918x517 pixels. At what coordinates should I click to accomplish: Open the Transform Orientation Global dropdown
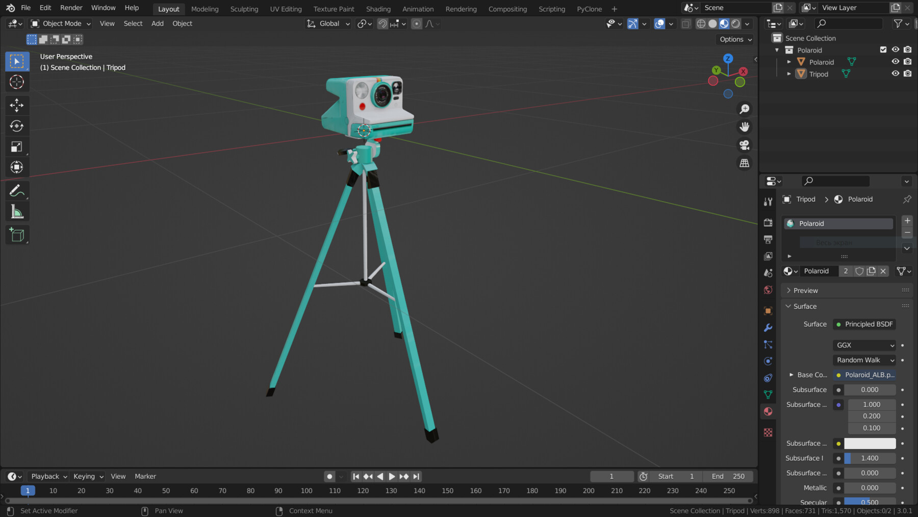[328, 23]
